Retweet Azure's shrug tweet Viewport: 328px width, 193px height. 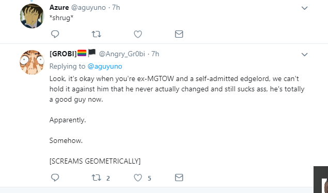pyautogui.click(x=97, y=34)
